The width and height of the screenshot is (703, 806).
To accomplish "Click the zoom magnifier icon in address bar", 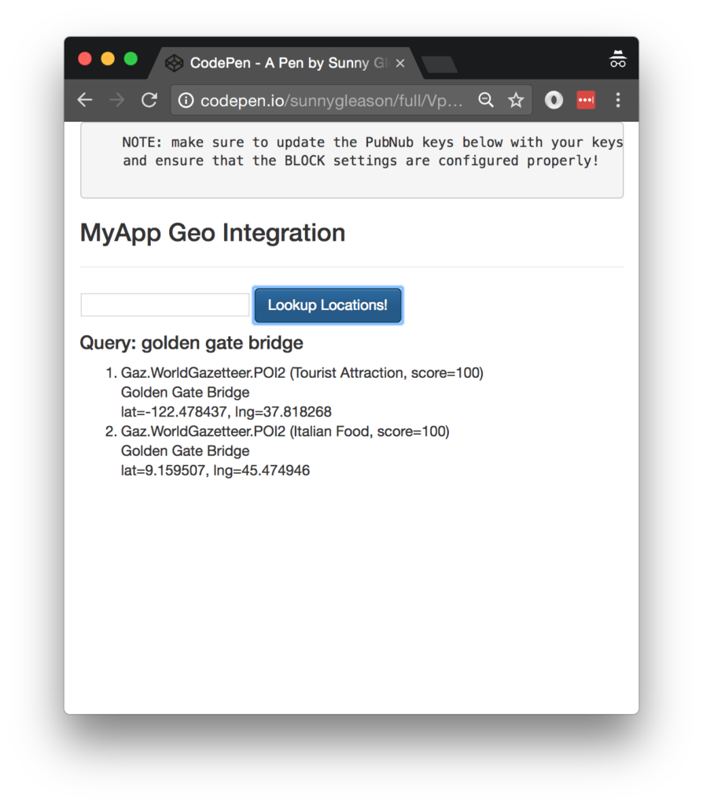I will (487, 100).
